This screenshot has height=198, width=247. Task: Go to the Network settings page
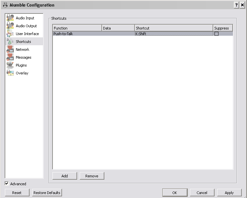click(24, 49)
